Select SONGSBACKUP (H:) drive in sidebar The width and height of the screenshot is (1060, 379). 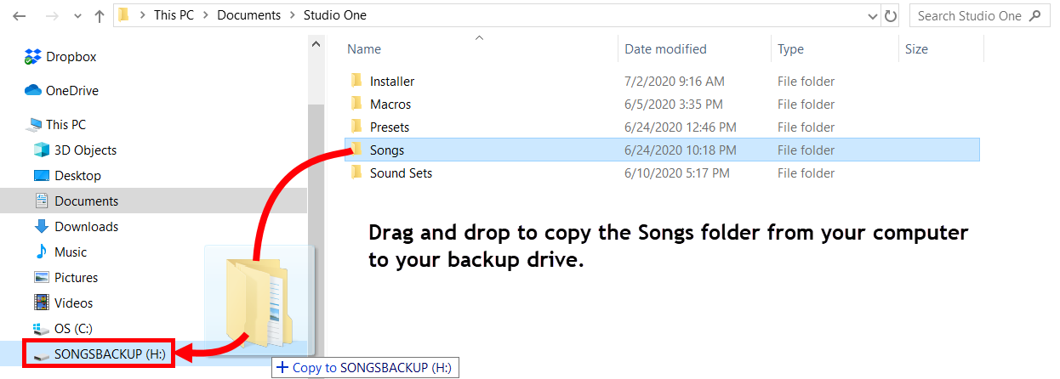click(109, 354)
